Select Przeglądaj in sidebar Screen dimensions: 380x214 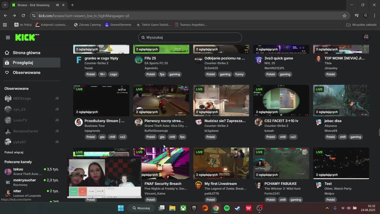[x=32, y=63]
